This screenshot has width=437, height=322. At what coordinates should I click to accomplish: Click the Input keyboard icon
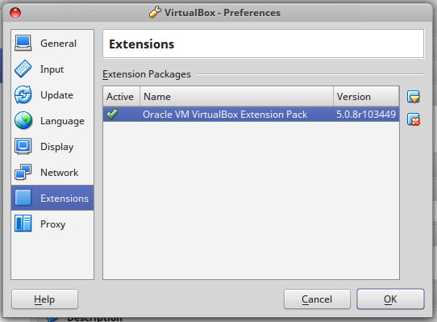[23, 69]
